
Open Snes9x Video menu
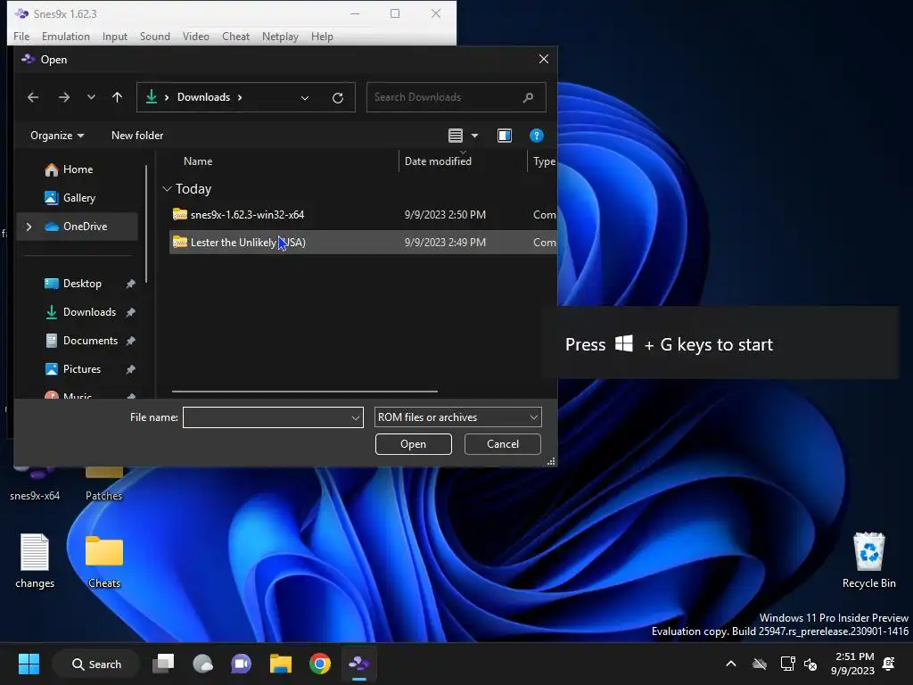195,36
